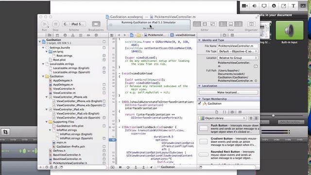Collapse the Target Membership section
The width and height of the screenshot is (311, 175).
pos(199,99)
